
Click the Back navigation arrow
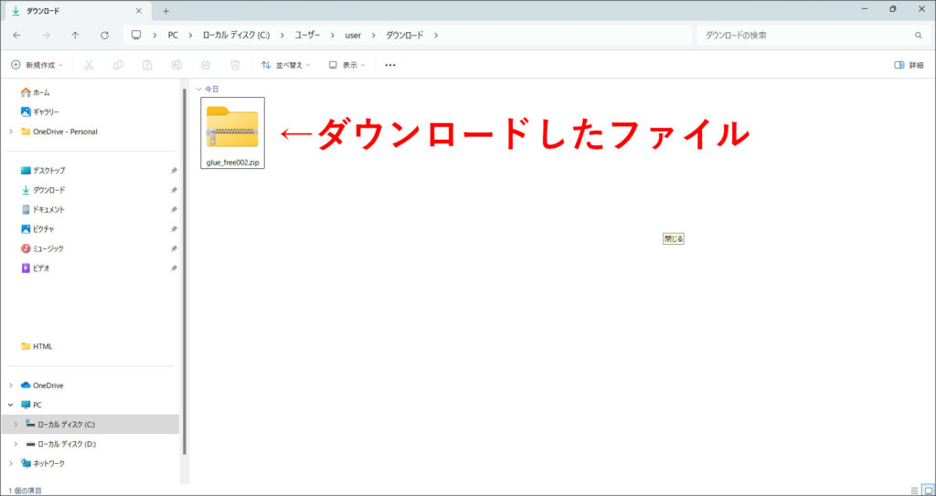pyautogui.click(x=17, y=35)
